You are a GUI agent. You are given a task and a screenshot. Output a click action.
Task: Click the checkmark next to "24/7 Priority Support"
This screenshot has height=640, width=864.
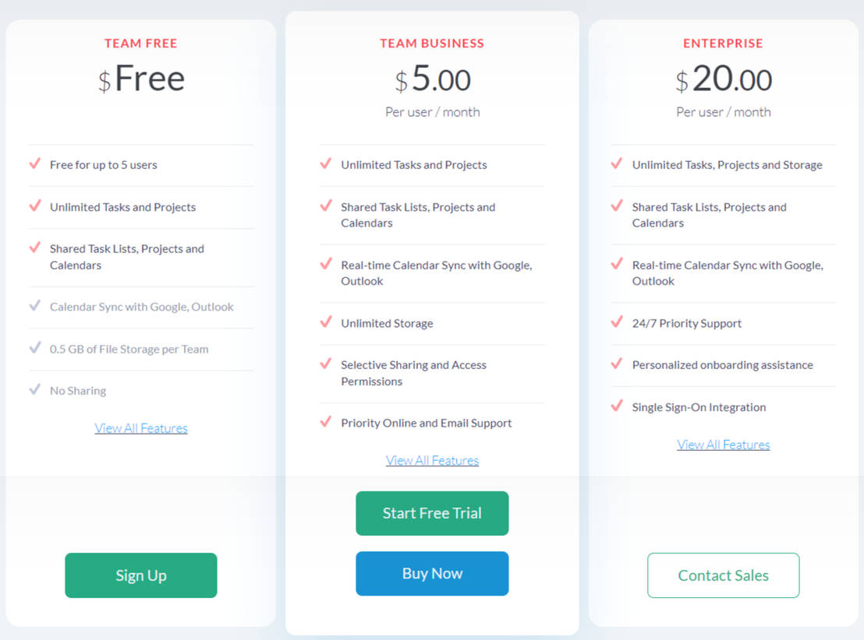coord(617,323)
